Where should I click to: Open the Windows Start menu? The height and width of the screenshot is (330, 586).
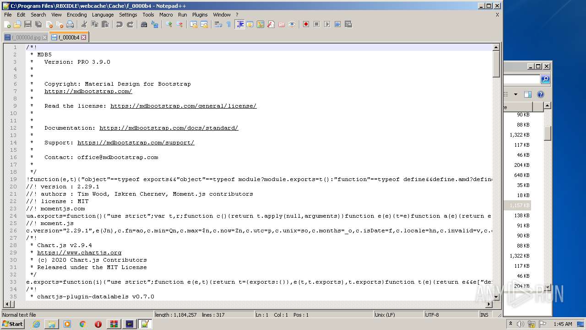pos(12,324)
